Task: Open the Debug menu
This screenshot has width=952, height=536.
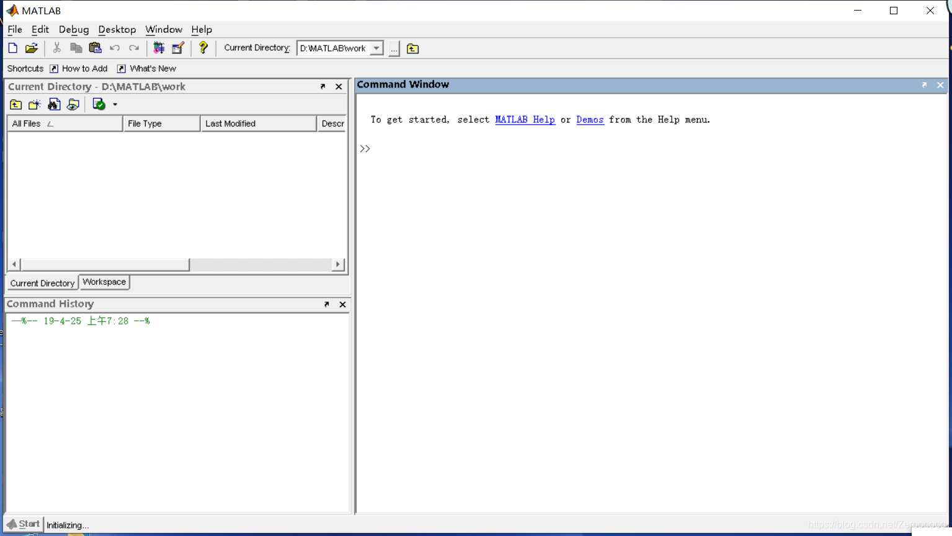Action: click(x=74, y=29)
